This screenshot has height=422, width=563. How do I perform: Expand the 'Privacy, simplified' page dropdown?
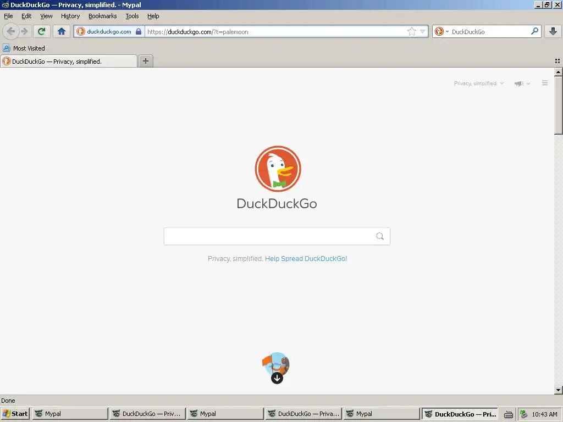pos(479,84)
